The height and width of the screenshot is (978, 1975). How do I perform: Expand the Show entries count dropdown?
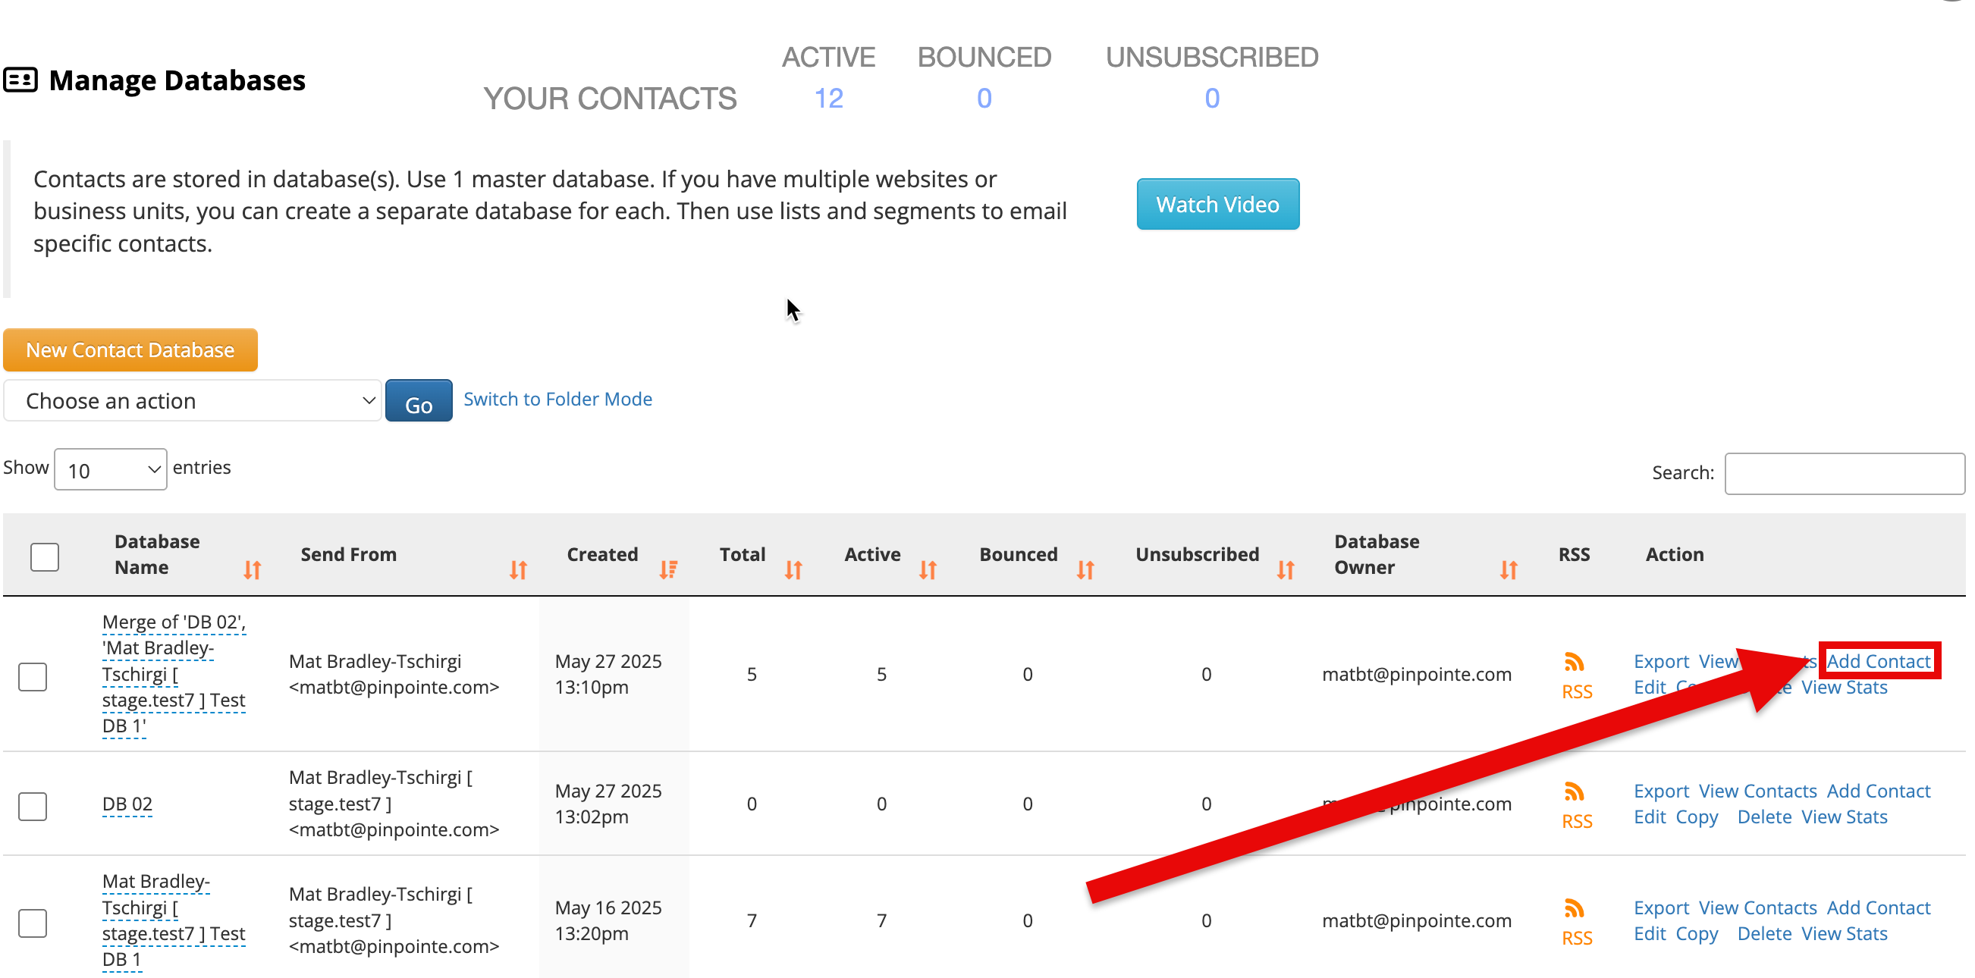[111, 469]
